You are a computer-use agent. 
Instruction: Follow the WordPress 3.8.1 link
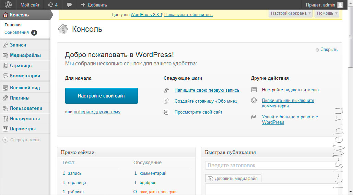(146, 15)
